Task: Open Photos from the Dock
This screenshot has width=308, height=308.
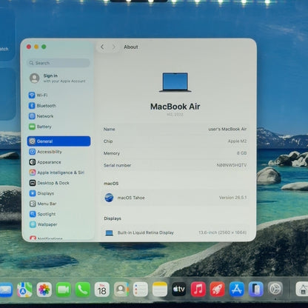Action: [44, 289]
